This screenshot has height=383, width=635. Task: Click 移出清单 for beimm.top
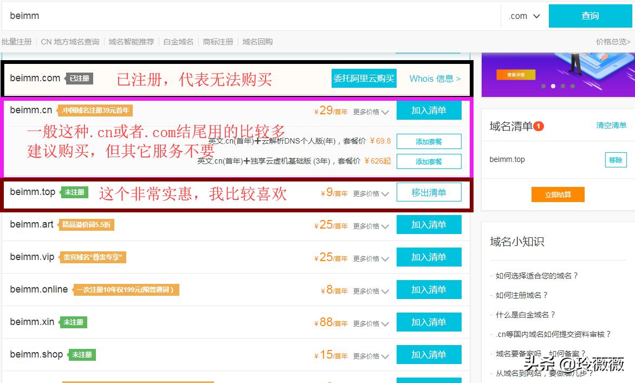[429, 192]
